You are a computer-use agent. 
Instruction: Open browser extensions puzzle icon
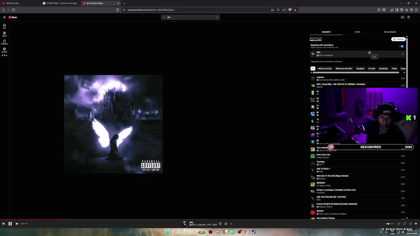coord(379,10)
